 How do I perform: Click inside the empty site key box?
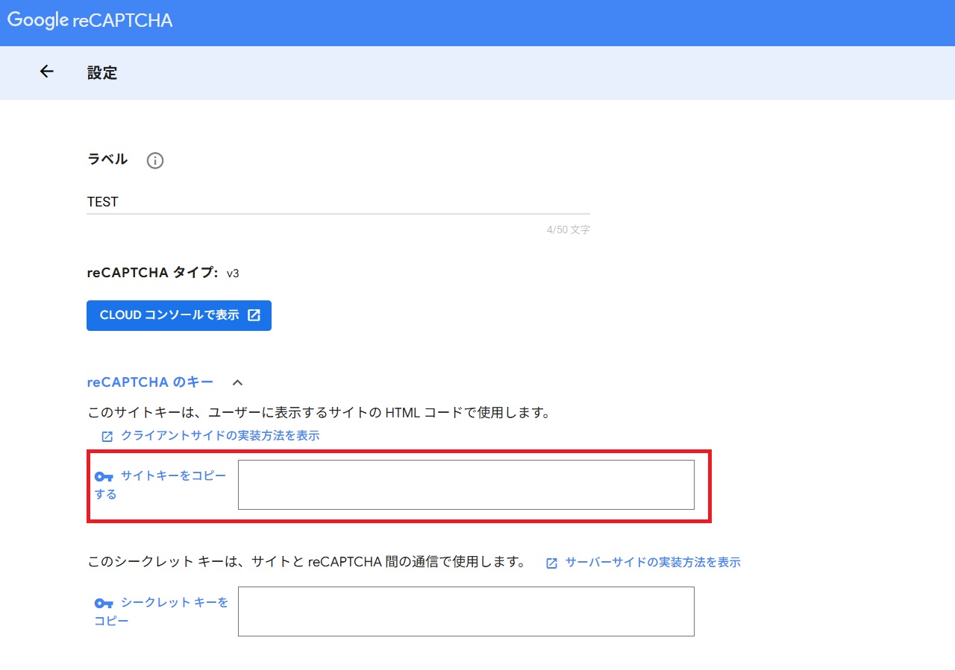point(466,484)
